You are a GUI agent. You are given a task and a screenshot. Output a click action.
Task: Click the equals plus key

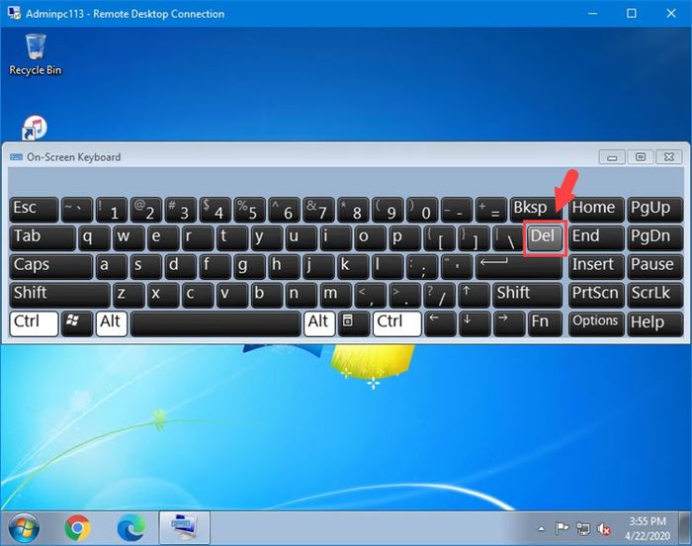(491, 210)
